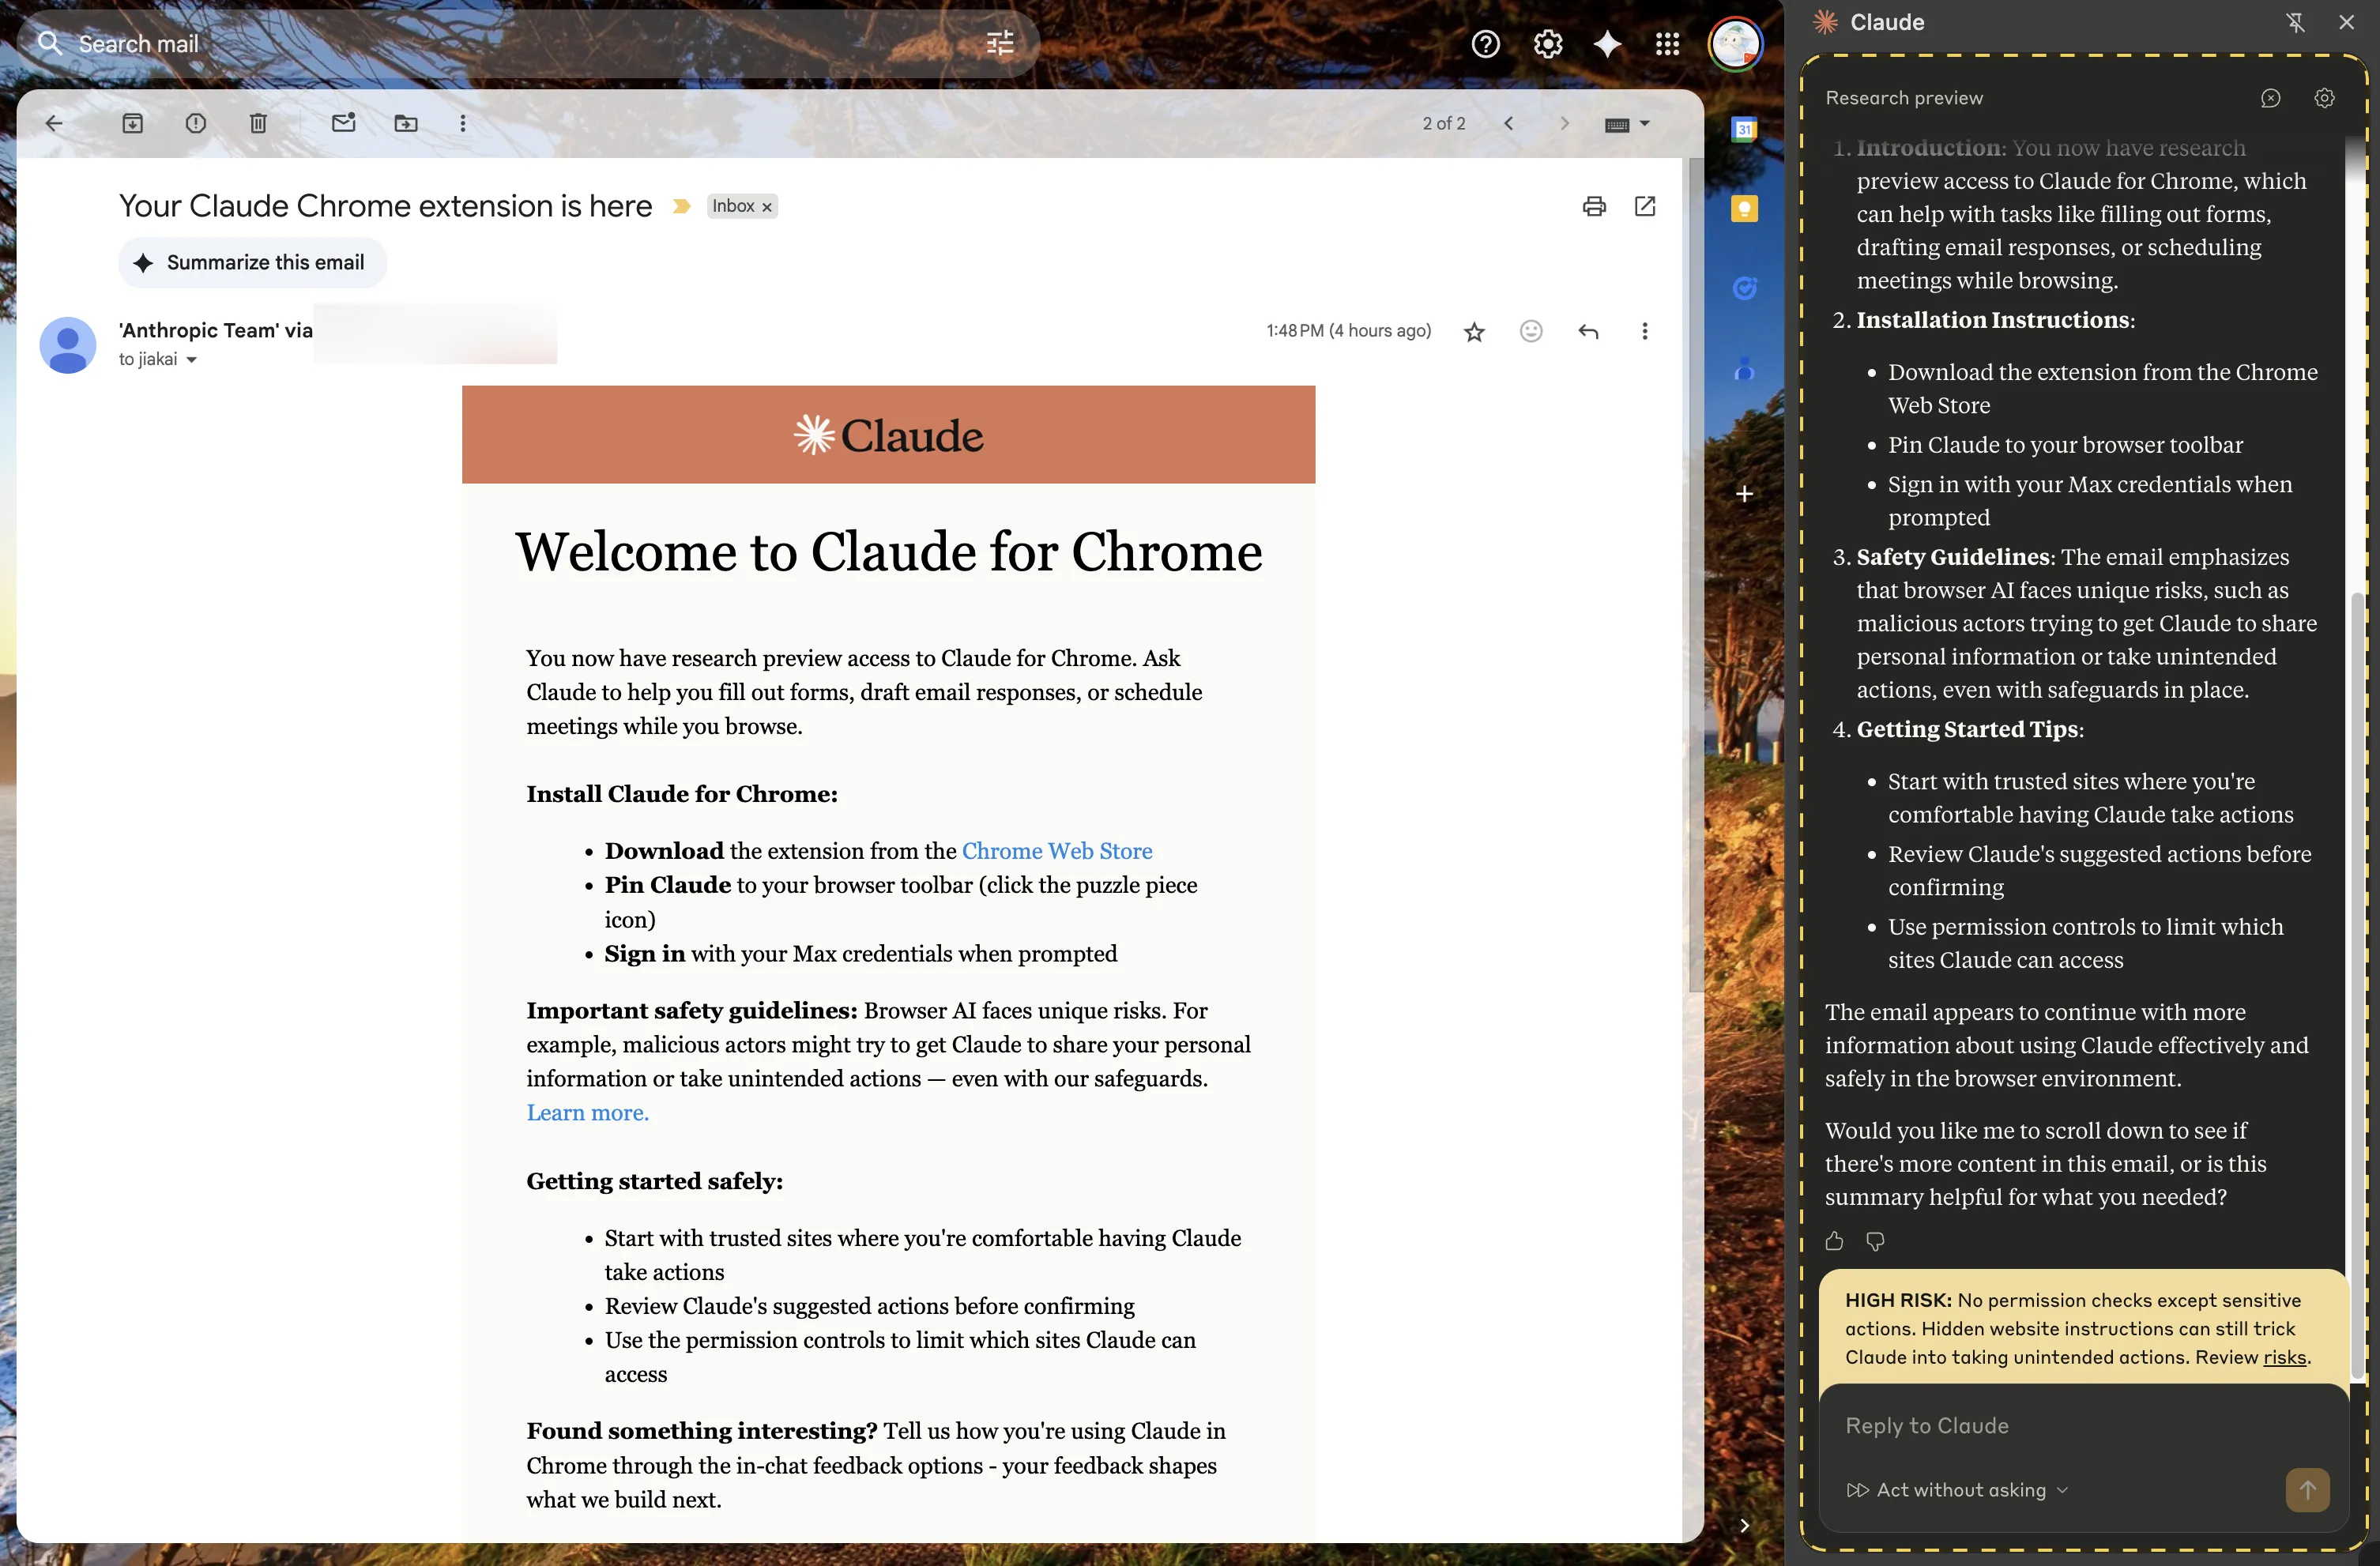Delete the email with trash icon
The height and width of the screenshot is (1566, 2380).
[258, 123]
